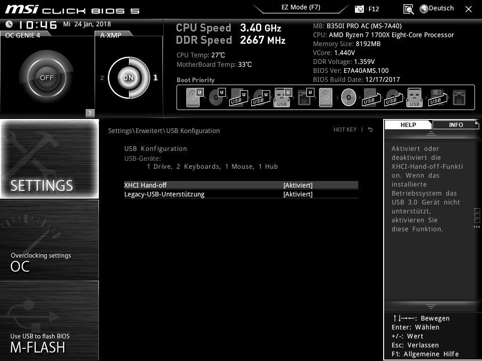
Task: Open M-FLASH BIOS flash section
Action: 49,320
